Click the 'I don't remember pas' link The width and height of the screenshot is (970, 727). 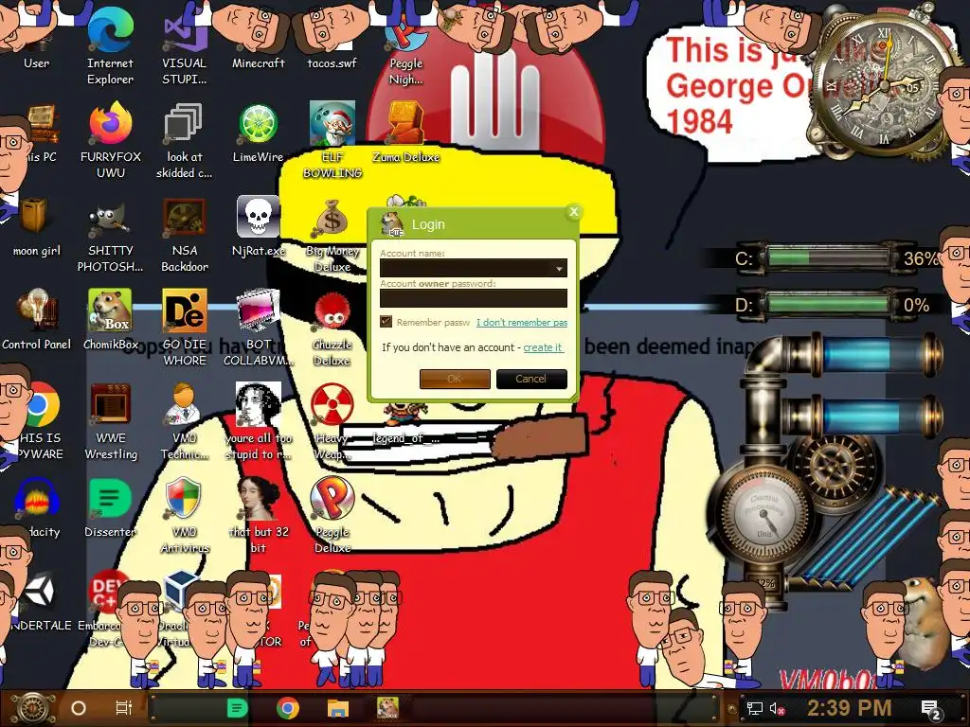[x=522, y=322]
